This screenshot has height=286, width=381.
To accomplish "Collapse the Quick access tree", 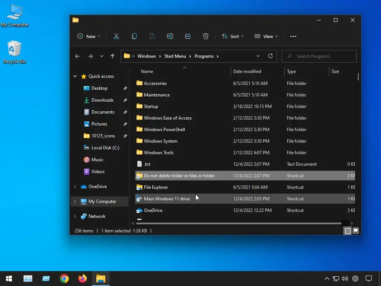I will (x=75, y=76).
